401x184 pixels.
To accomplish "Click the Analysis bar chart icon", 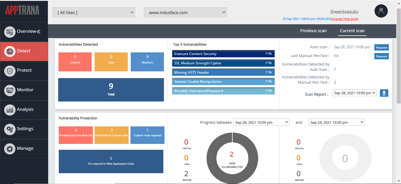I will (x=10, y=110).
